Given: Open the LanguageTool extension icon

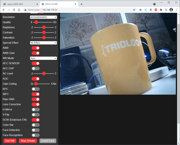Looking at the screenshot, I should pyautogui.click(x=151, y=10).
